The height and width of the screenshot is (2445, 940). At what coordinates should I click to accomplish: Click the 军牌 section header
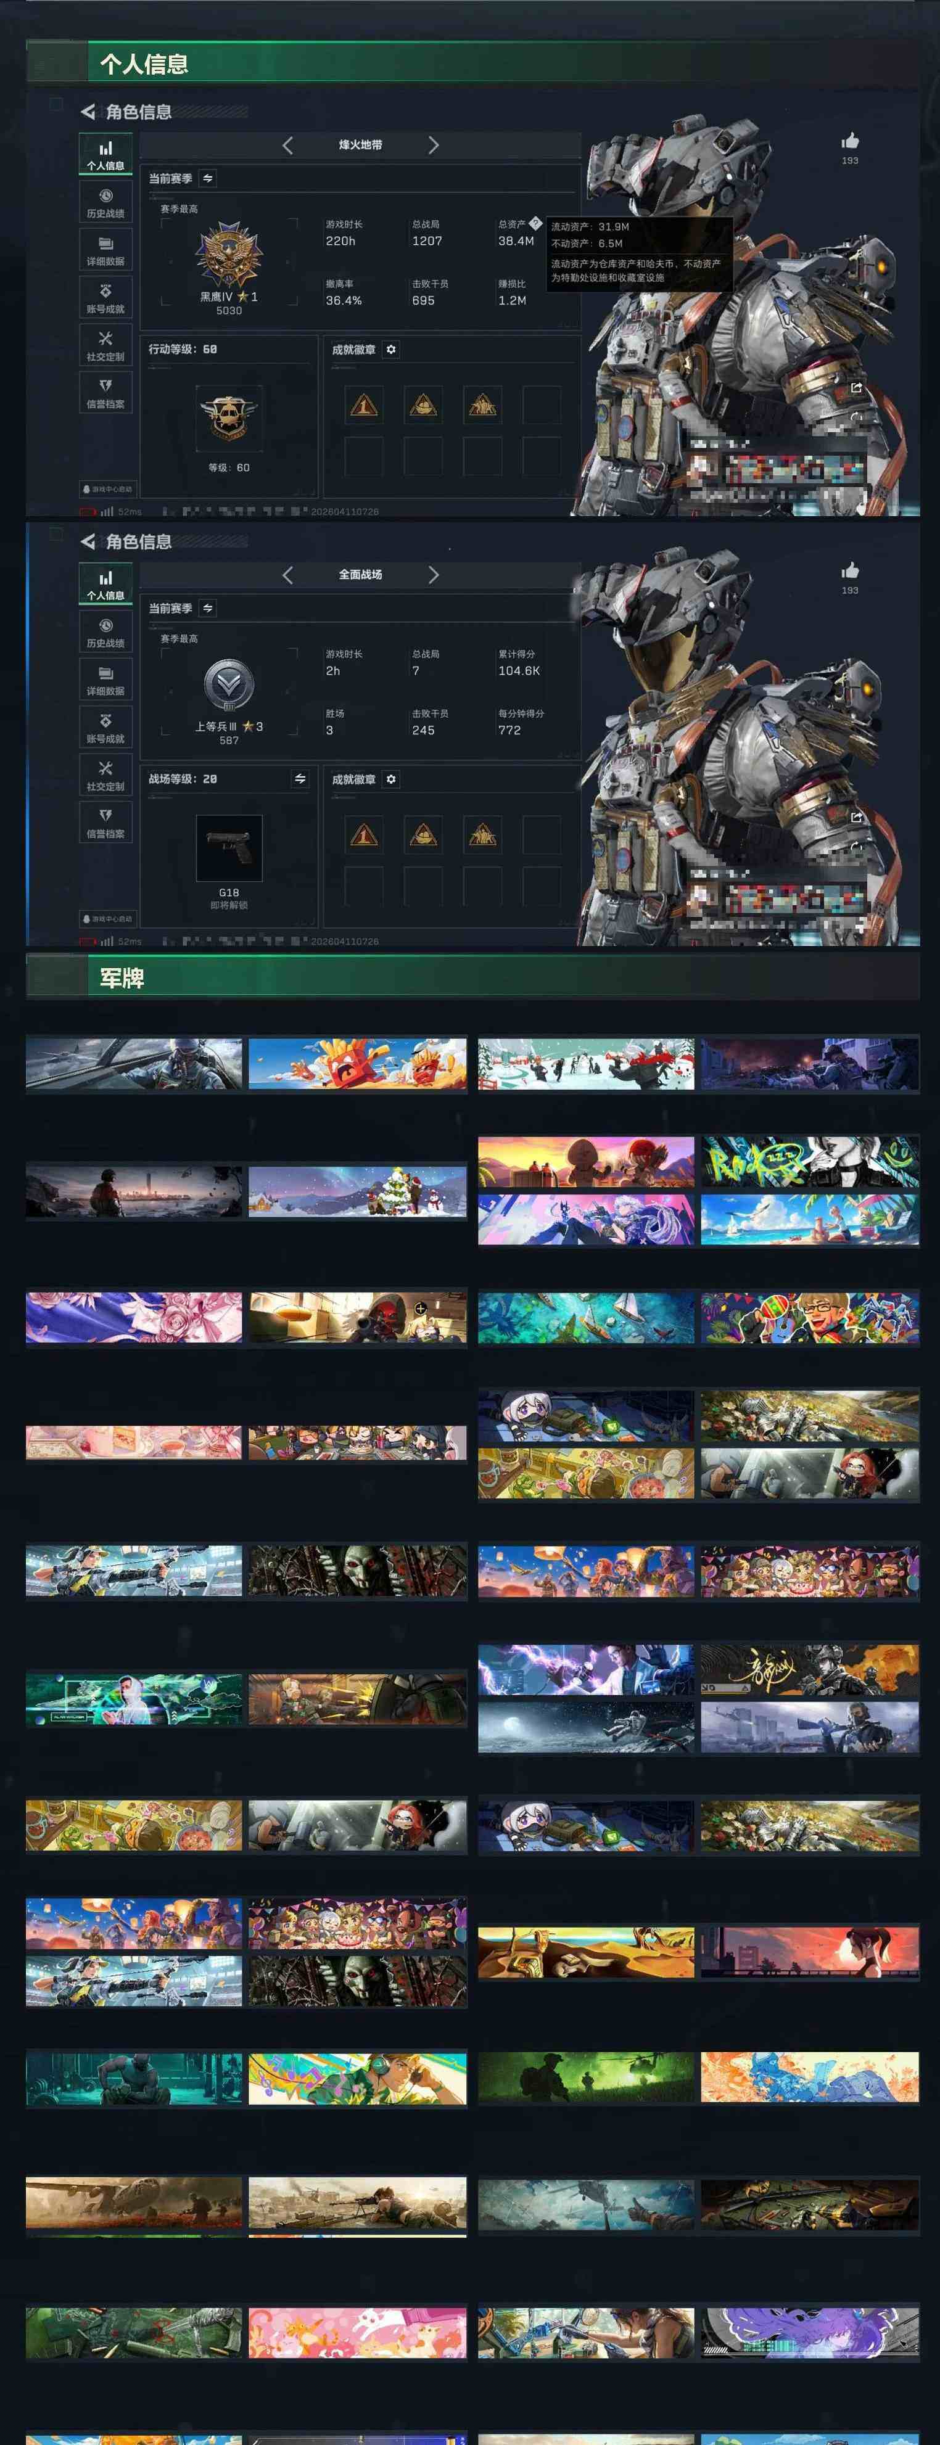[473, 977]
